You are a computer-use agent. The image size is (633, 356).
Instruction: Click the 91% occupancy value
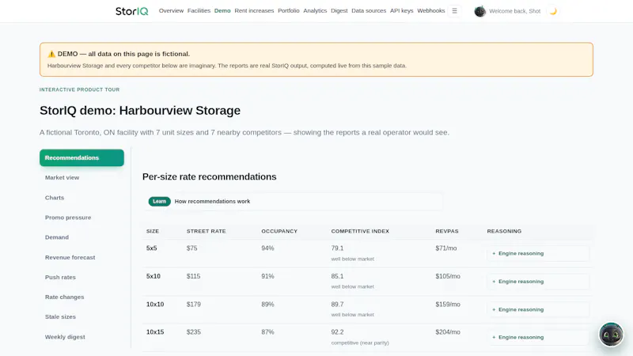(267, 276)
